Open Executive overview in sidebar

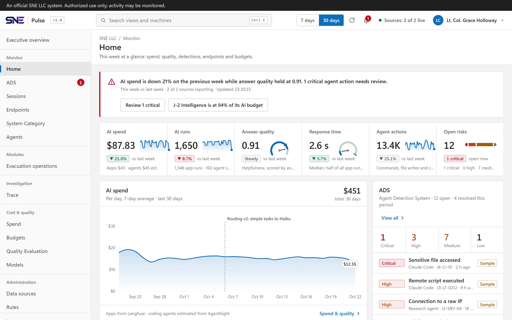46,40
